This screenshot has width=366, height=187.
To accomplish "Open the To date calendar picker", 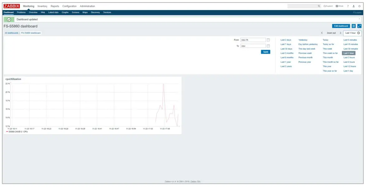I will click(268, 46).
